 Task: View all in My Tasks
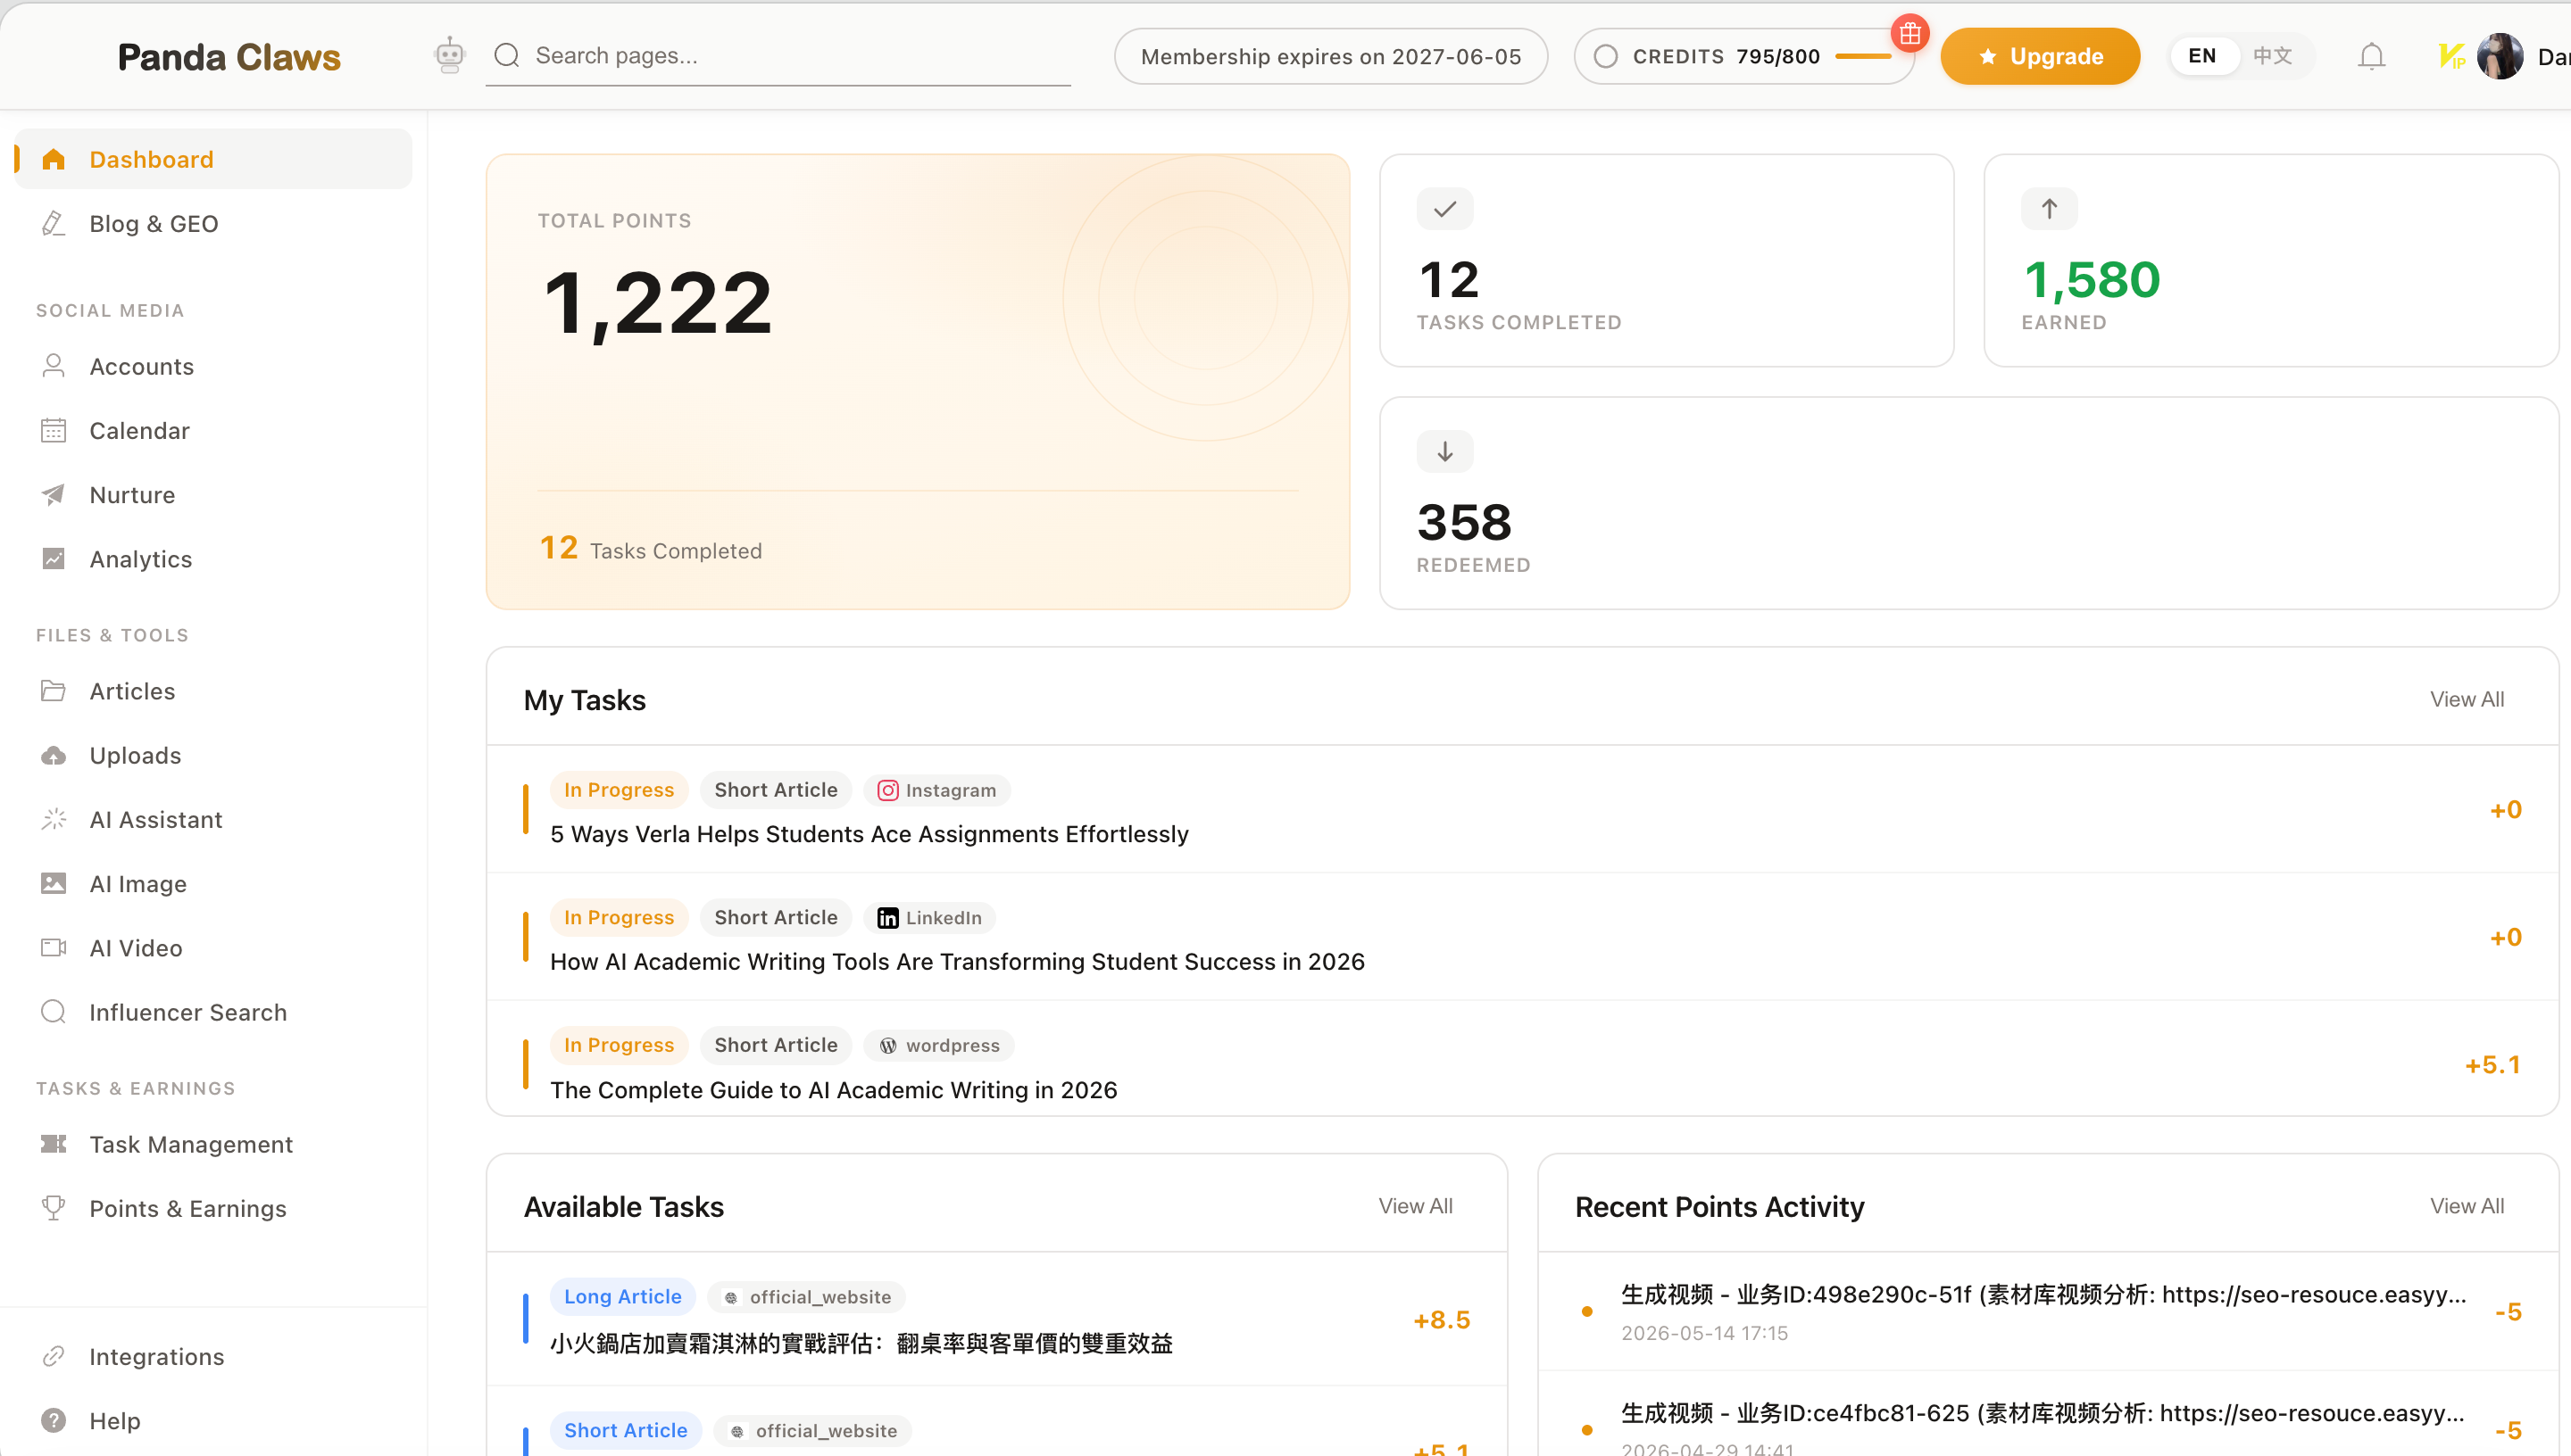(x=2467, y=699)
